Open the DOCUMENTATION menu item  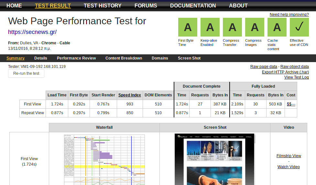tap(193, 5)
